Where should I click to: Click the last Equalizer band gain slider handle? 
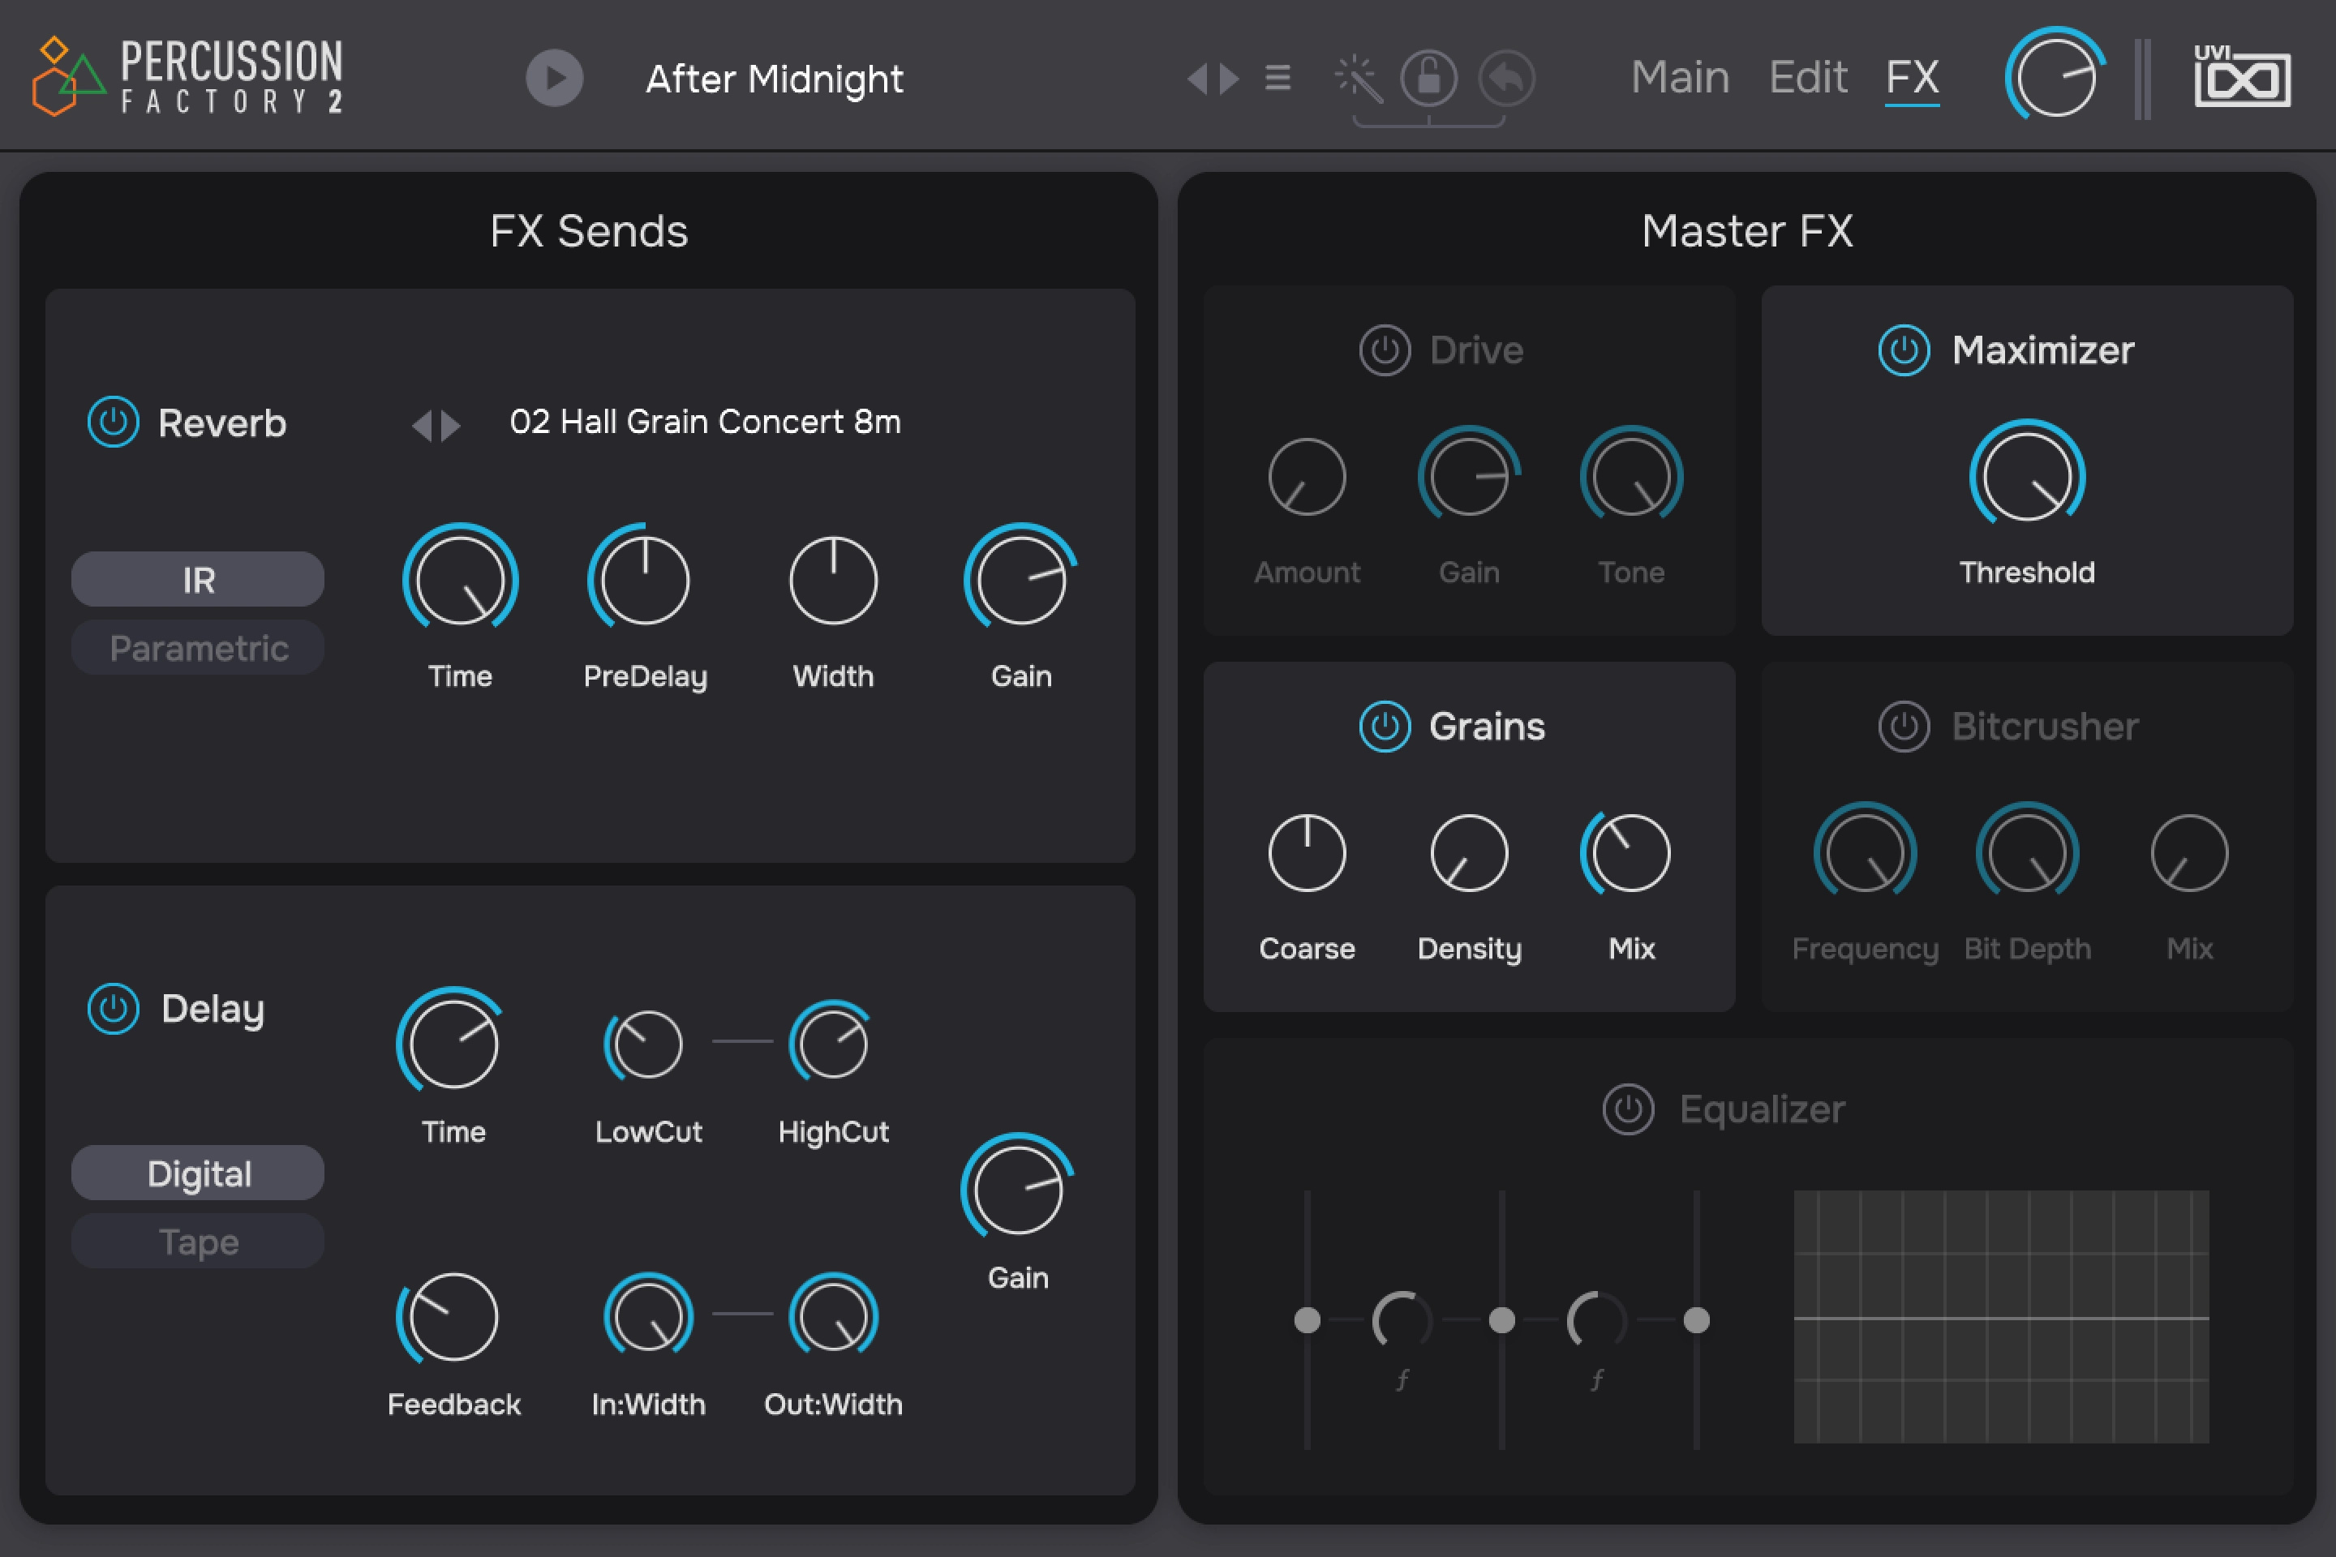(1696, 1319)
